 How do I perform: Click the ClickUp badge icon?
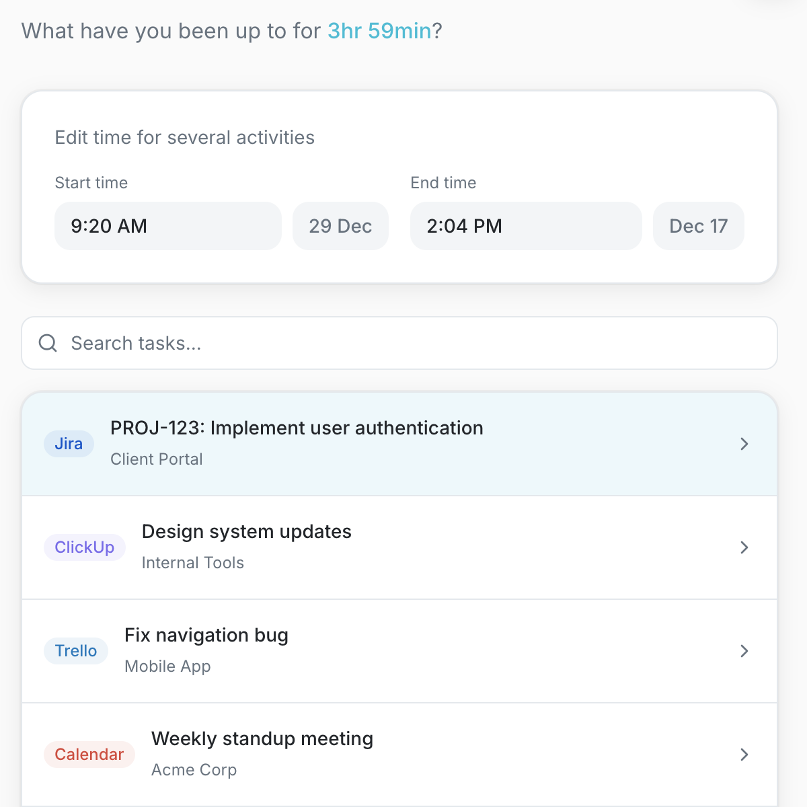(85, 547)
